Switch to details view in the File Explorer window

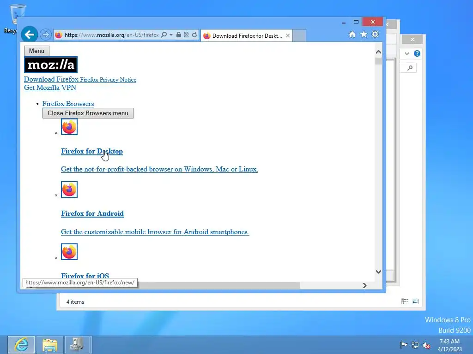click(405, 301)
